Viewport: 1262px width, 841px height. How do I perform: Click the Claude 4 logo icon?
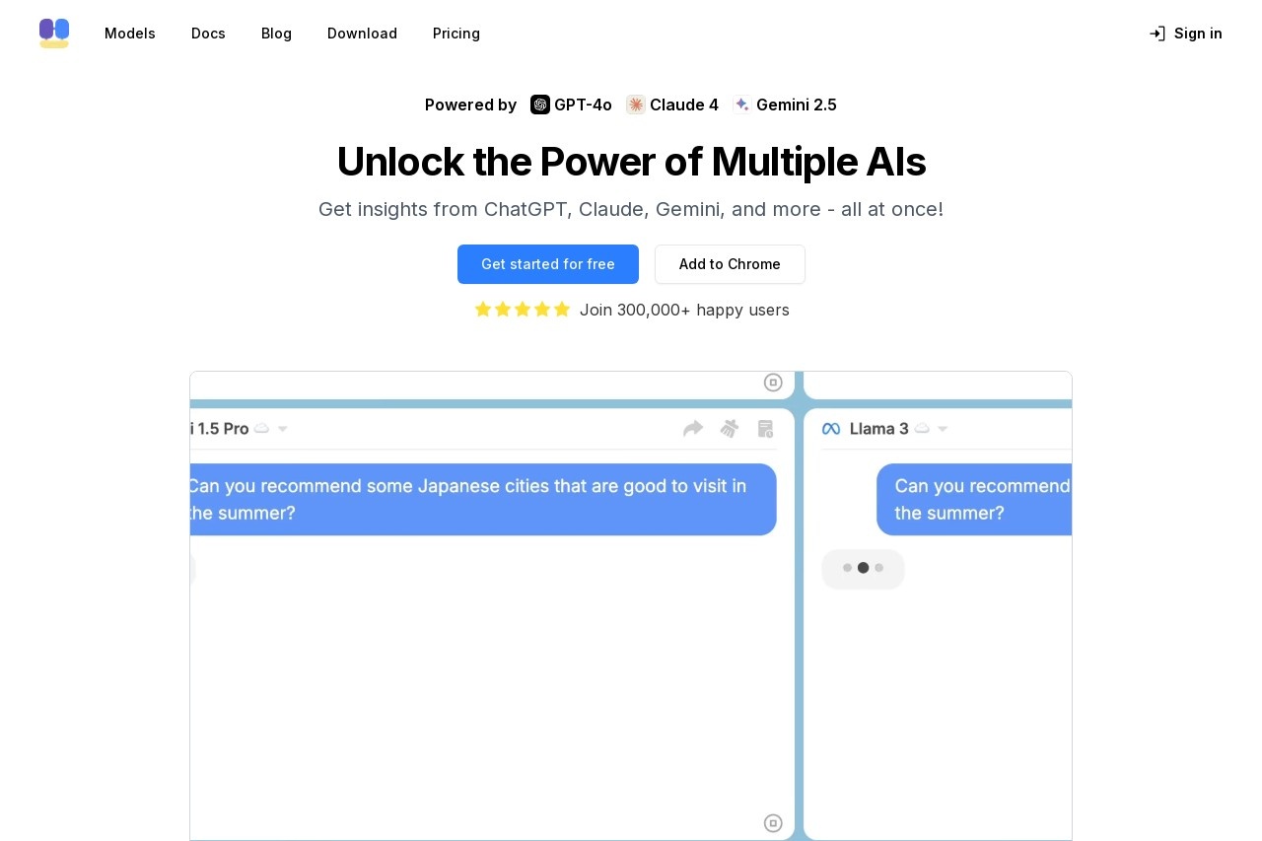[636, 105]
